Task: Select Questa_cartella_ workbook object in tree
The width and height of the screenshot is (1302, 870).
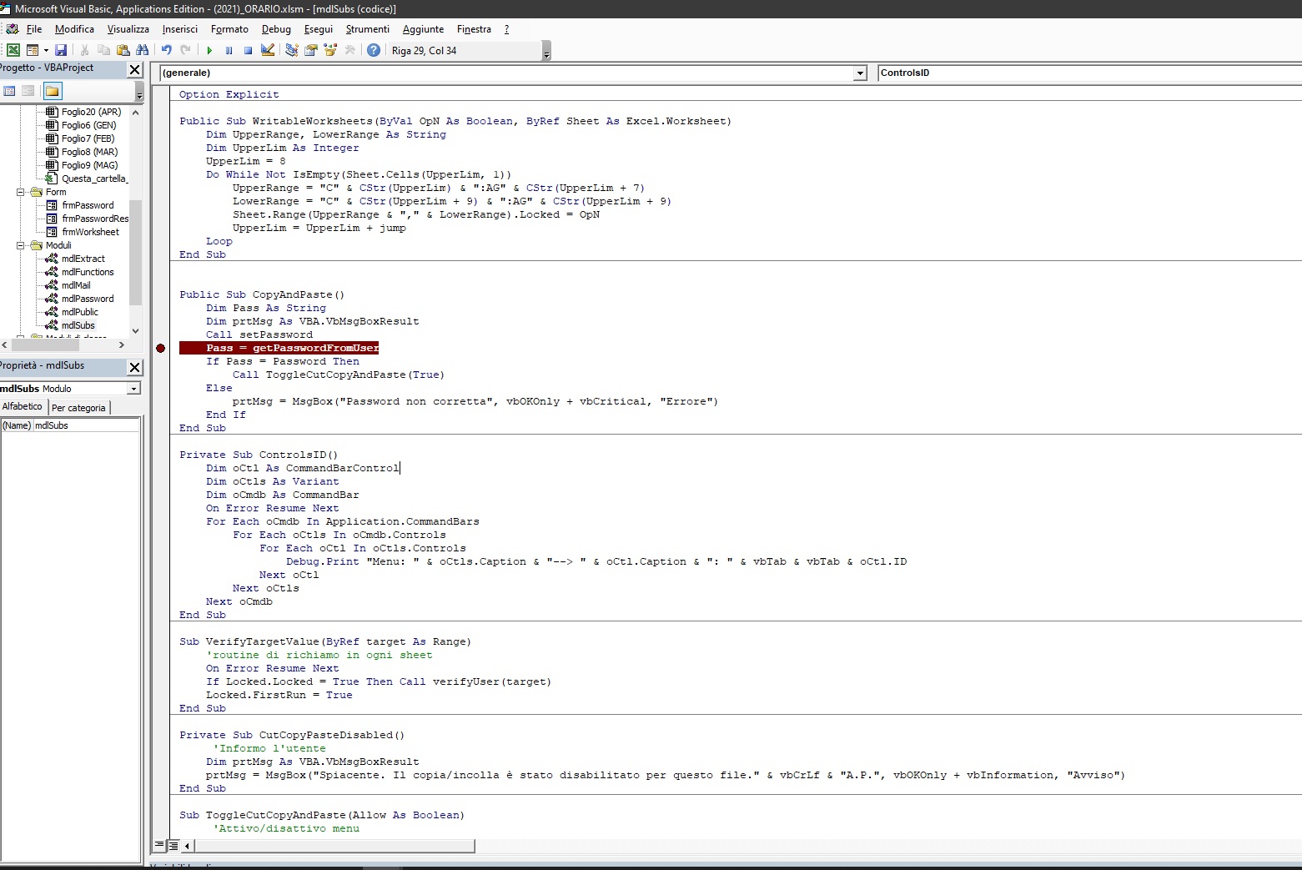Action: [93, 179]
